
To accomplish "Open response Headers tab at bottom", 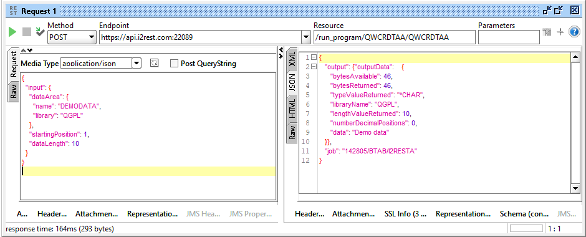I will tap(309, 214).
